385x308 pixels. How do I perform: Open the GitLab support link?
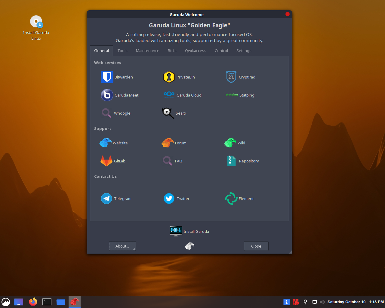pos(113,161)
